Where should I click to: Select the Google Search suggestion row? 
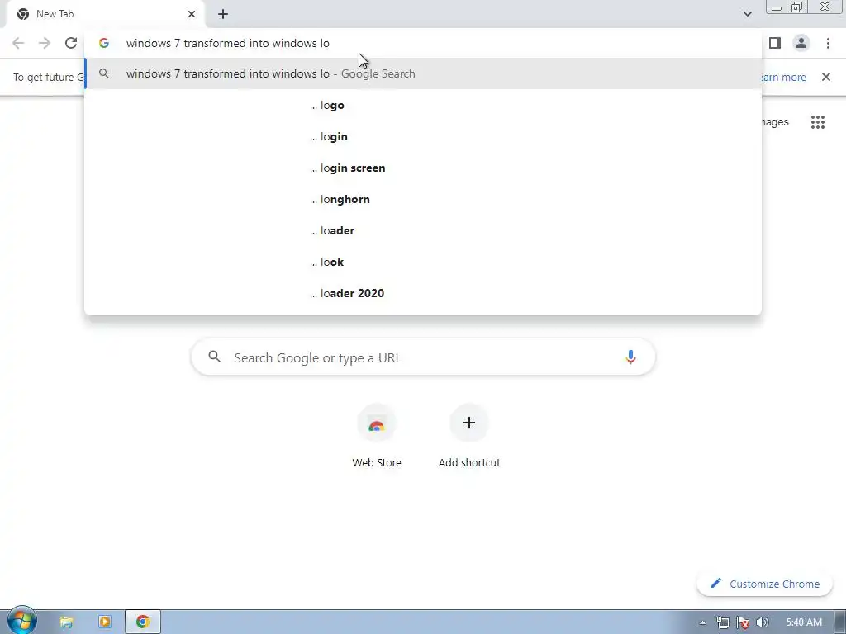click(x=423, y=73)
